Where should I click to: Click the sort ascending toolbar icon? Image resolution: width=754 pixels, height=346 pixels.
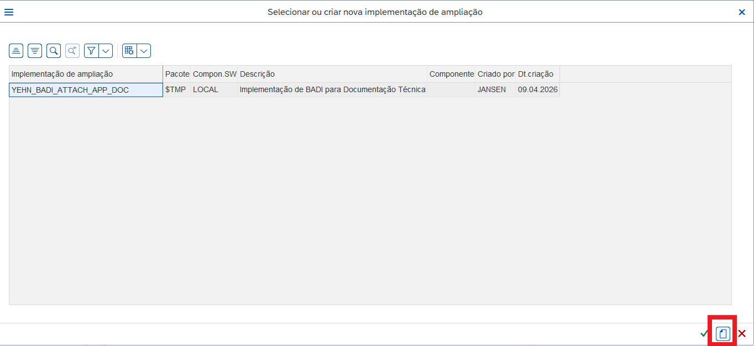tap(16, 51)
